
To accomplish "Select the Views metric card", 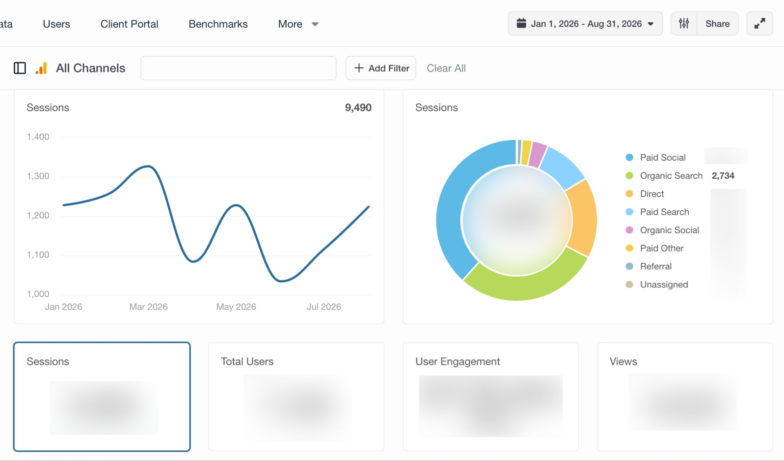I will (x=685, y=397).
